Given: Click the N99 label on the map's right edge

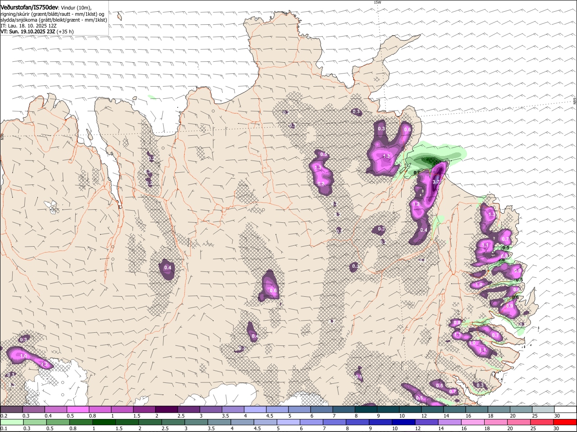Looking at the screenshot, I should click(575, 101).
